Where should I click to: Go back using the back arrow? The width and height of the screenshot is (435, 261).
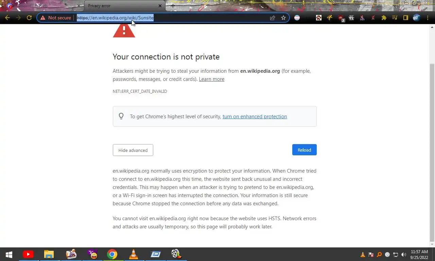pos(7,18)
